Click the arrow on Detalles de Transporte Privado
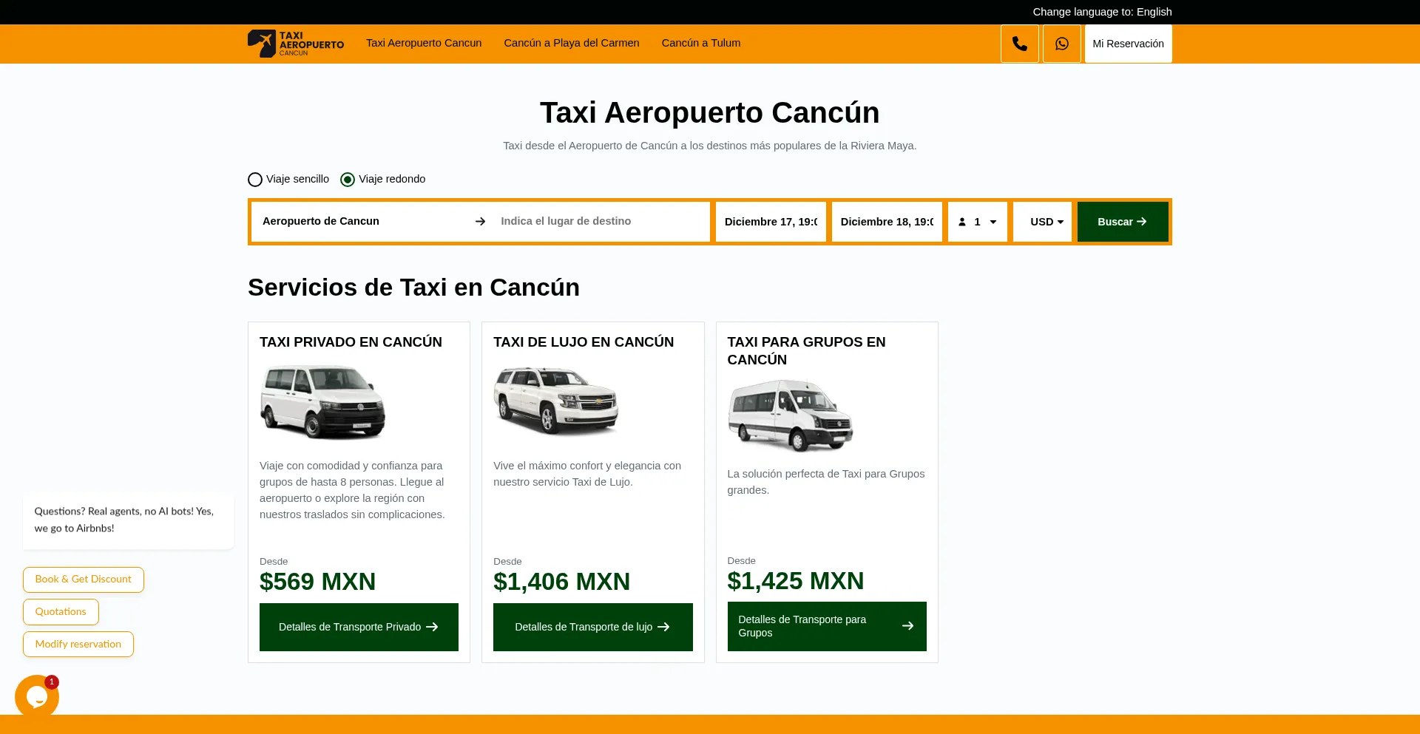Screen dimensions: 1420x734 (x=431, y=626)
